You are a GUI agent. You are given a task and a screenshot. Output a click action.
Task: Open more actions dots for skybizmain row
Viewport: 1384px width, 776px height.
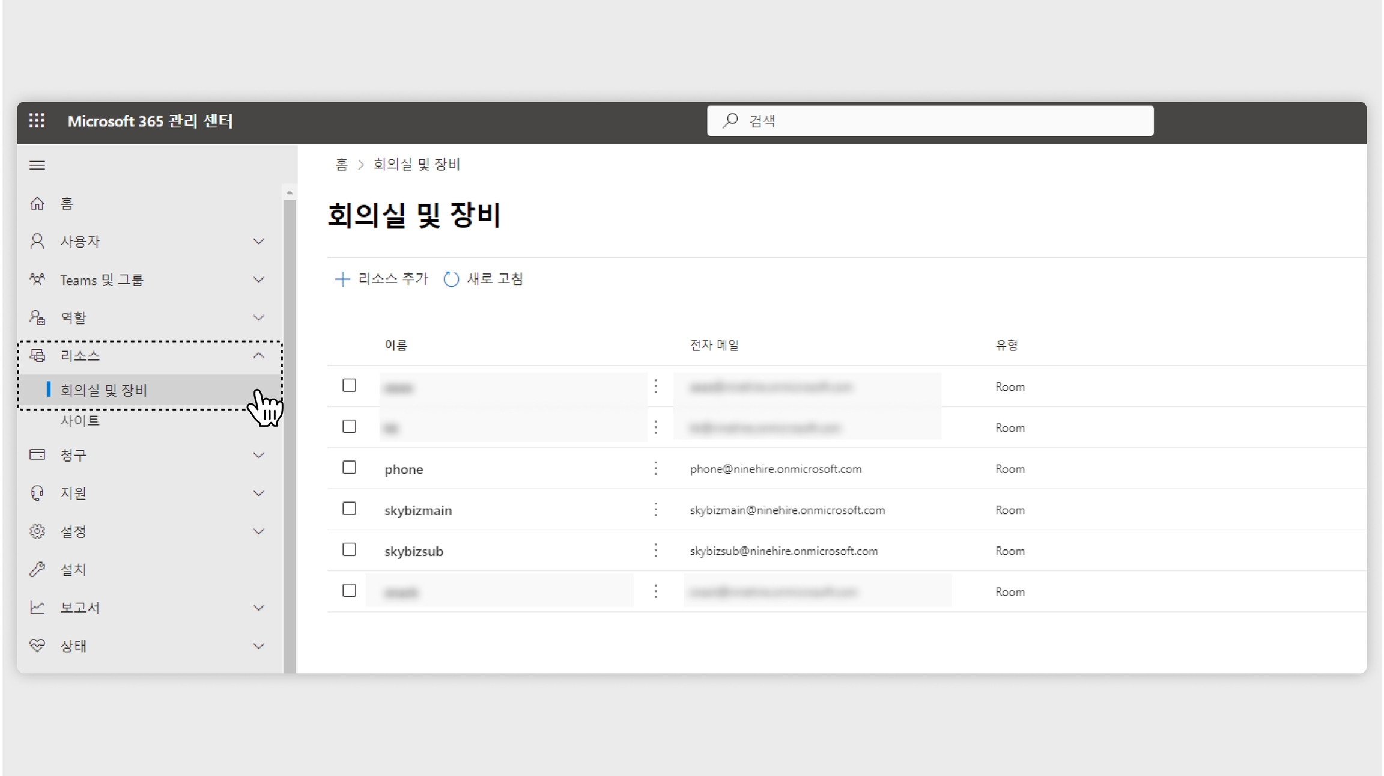click(x=655, y=510)
